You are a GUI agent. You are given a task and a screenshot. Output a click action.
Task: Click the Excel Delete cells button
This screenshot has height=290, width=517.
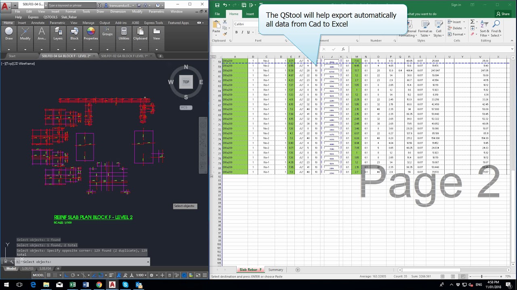point(457,28)
